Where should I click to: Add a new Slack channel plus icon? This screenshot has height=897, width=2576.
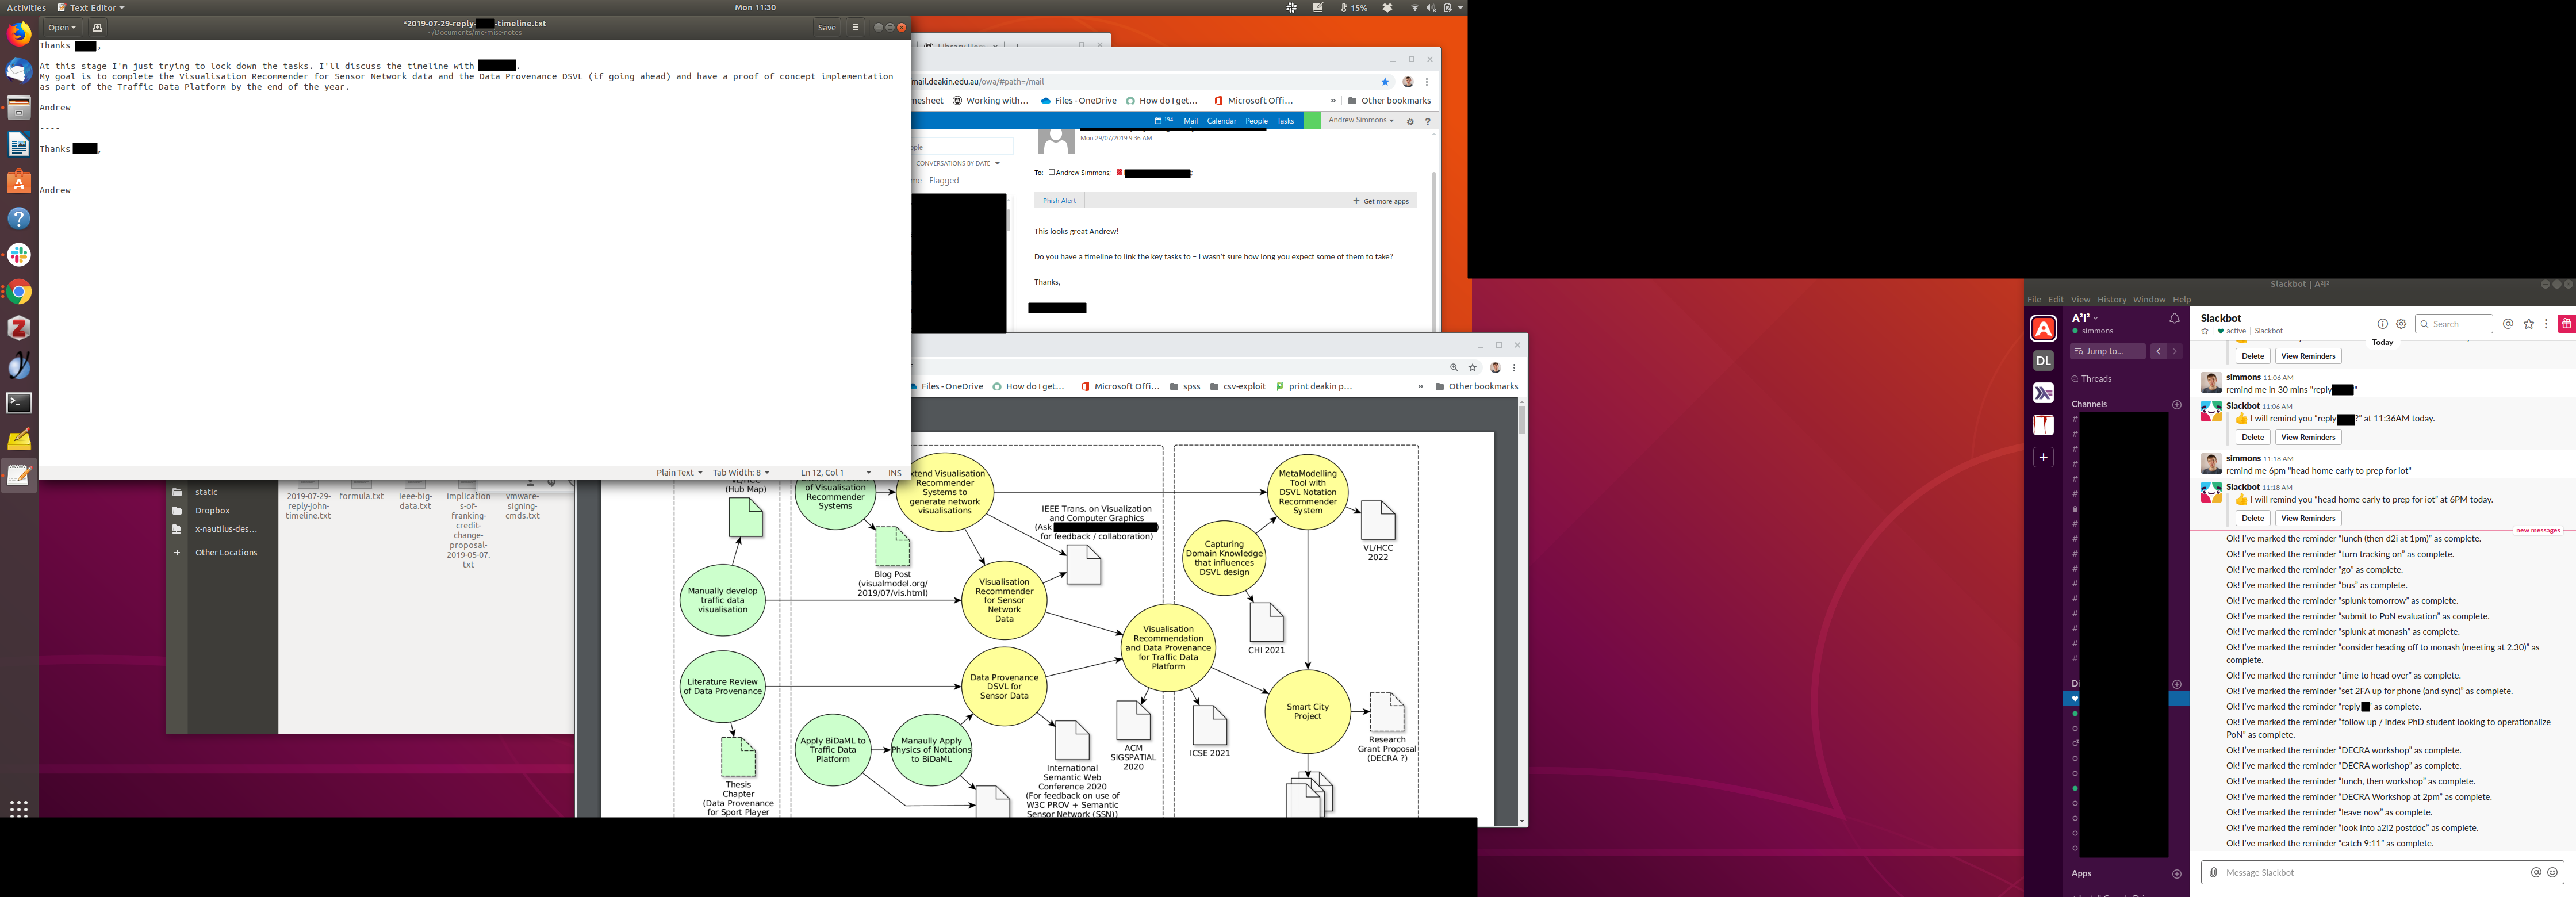2177,405
